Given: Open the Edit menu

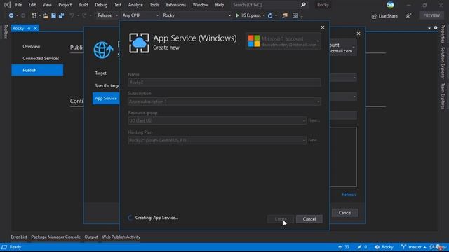Looking at the screenshot, I should [32, 5].
